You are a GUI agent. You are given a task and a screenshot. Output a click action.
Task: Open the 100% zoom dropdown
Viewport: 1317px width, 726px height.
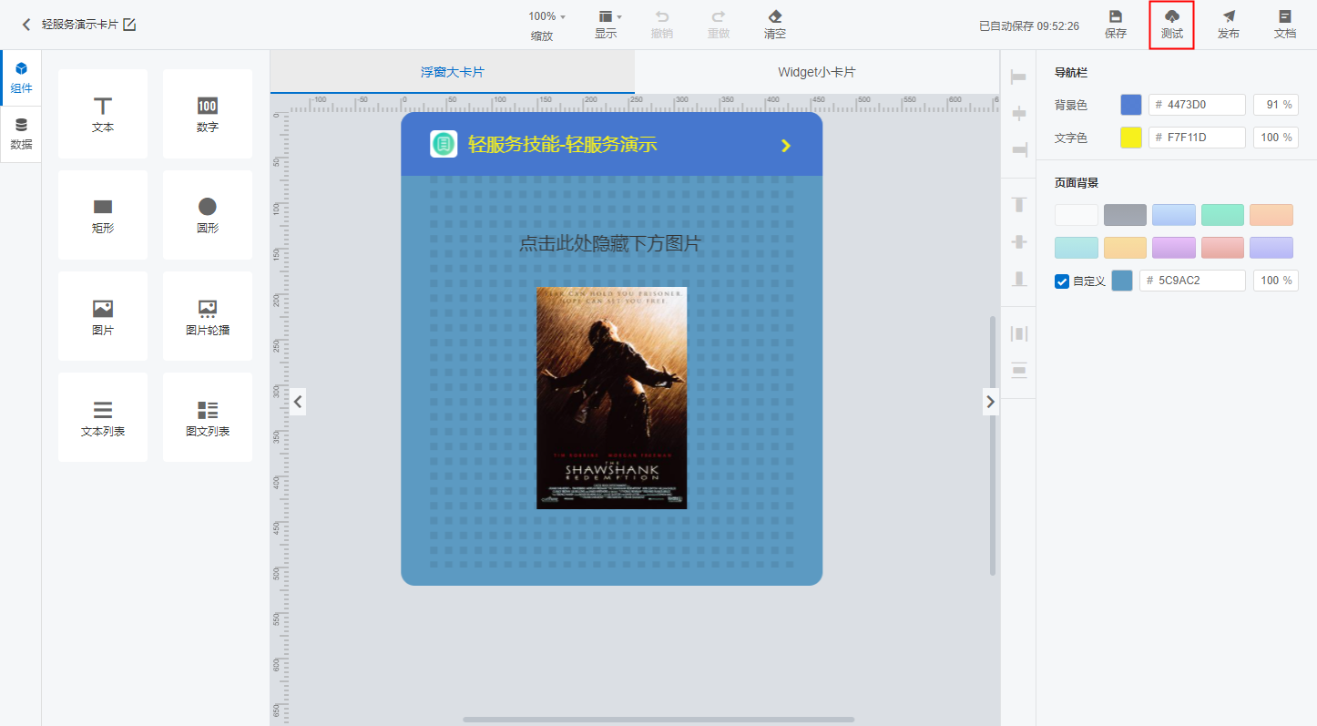pyautogui.click(x=546, y=16)
